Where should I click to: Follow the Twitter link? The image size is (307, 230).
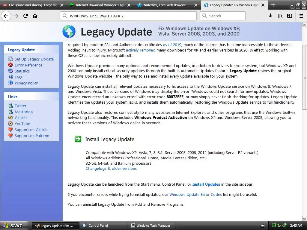pyautogui.click(x=20, y=106)
